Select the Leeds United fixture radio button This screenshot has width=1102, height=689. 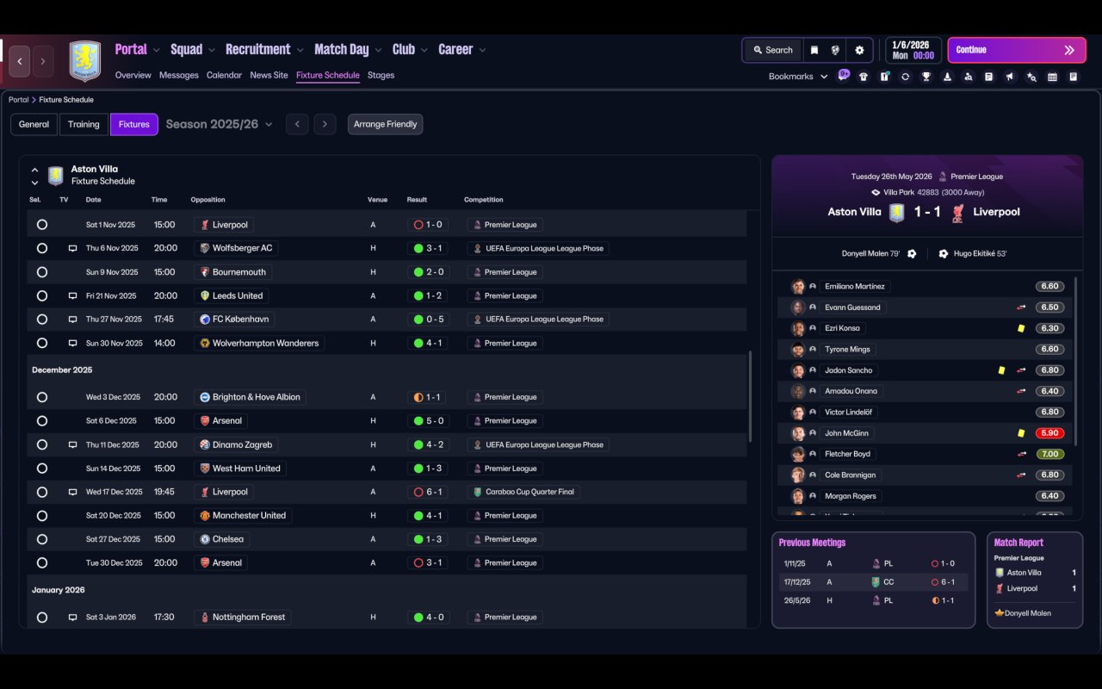[x=42, y=295]
